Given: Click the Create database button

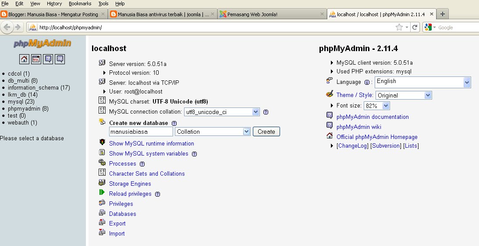Looking at the screenshot, I should click(x=266, y=132).
